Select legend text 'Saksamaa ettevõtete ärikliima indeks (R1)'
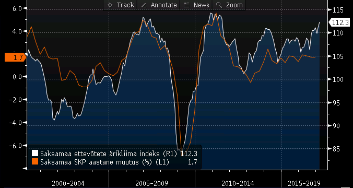The width and height of the screenshot is (353, 188). pyautogui.click(x=109, y=154)
